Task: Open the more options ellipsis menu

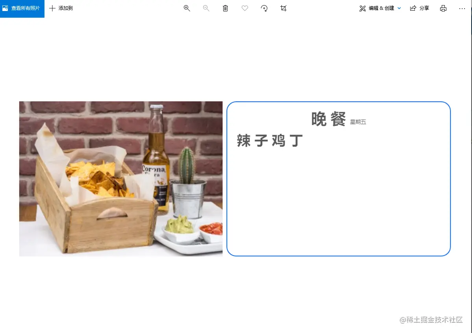Action: coord(462,8)
